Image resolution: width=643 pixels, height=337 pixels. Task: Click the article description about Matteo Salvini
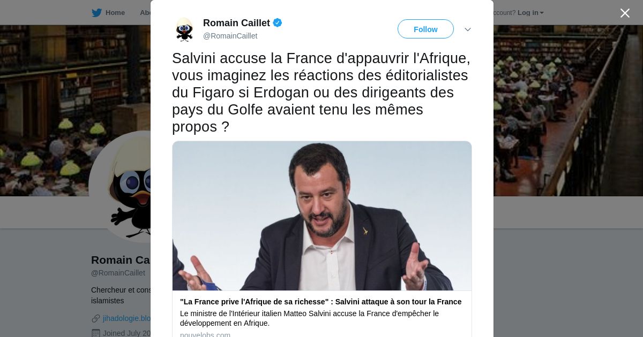click(309, 318)
